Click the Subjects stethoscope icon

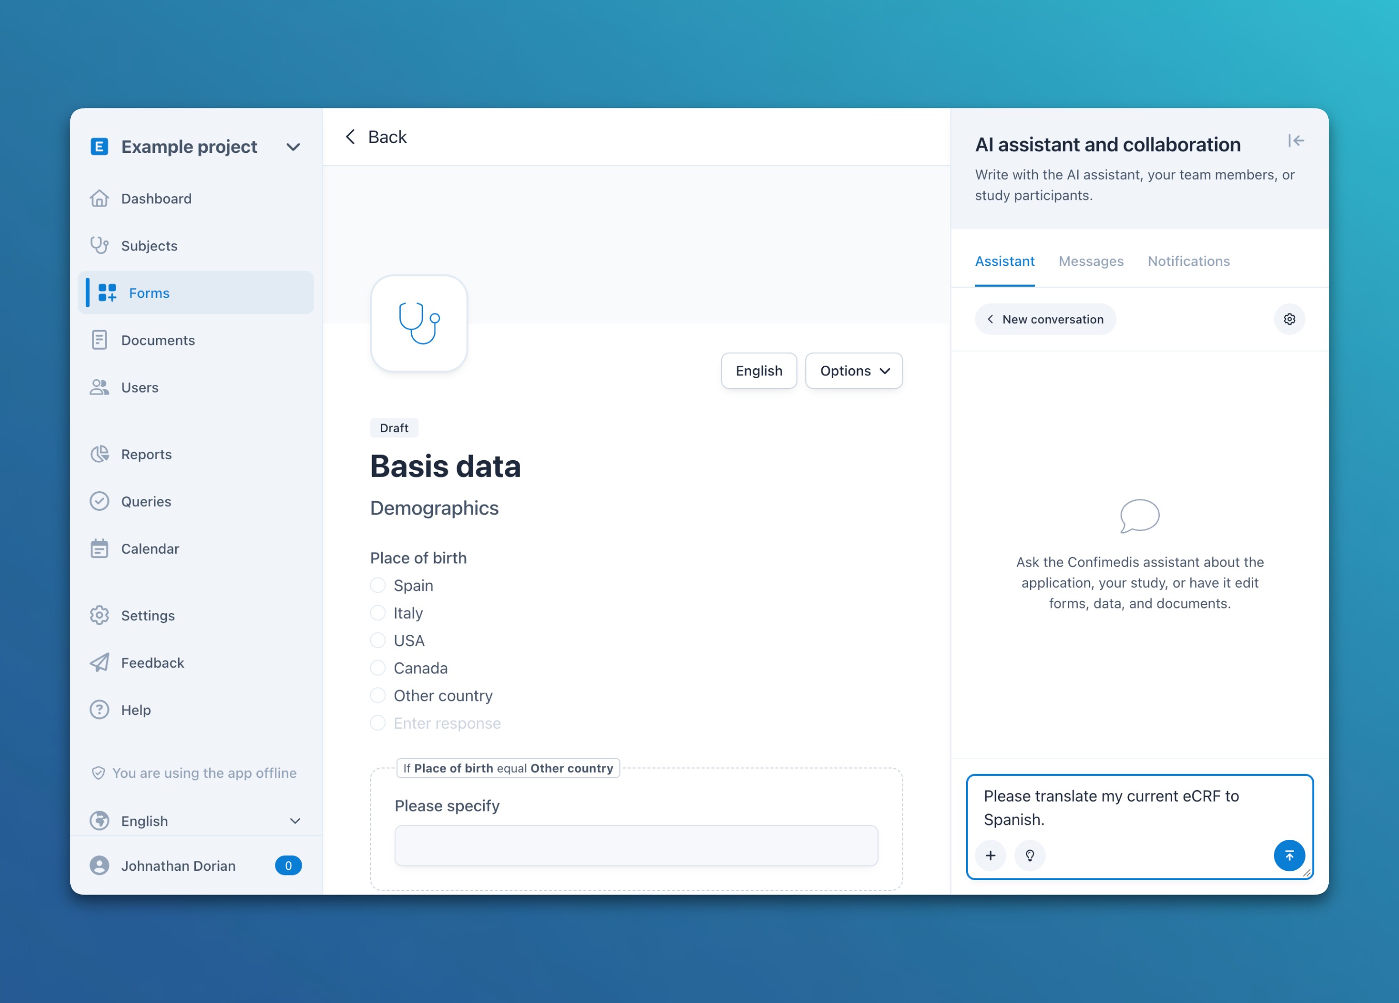pyautogui.click(x=99, y=245)
